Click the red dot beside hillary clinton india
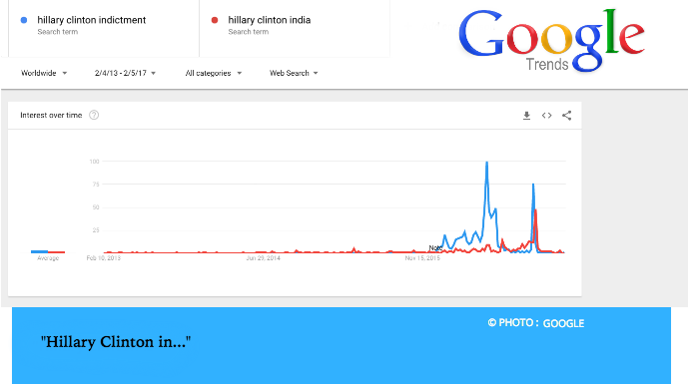The image size is (688, 384). (x=215, y=20)
